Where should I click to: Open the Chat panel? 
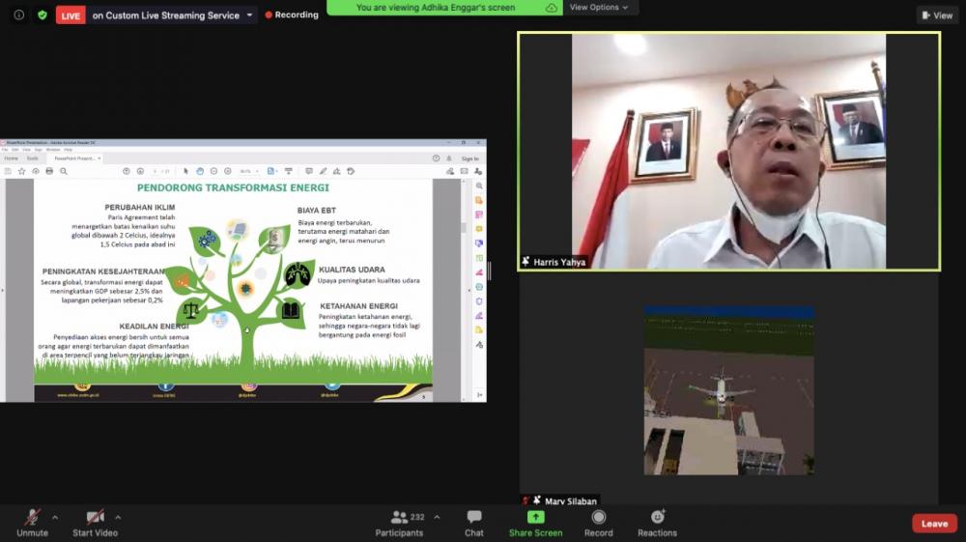(473, 517)
